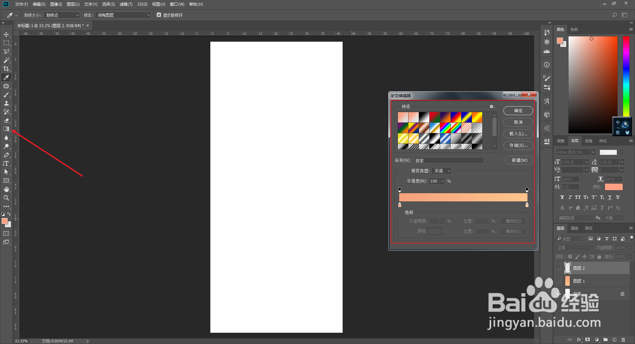Viewport: 635px width, 344px height.
Task: Open the layer blend mode 正常 dropdown
Action: tap(575, 248)
